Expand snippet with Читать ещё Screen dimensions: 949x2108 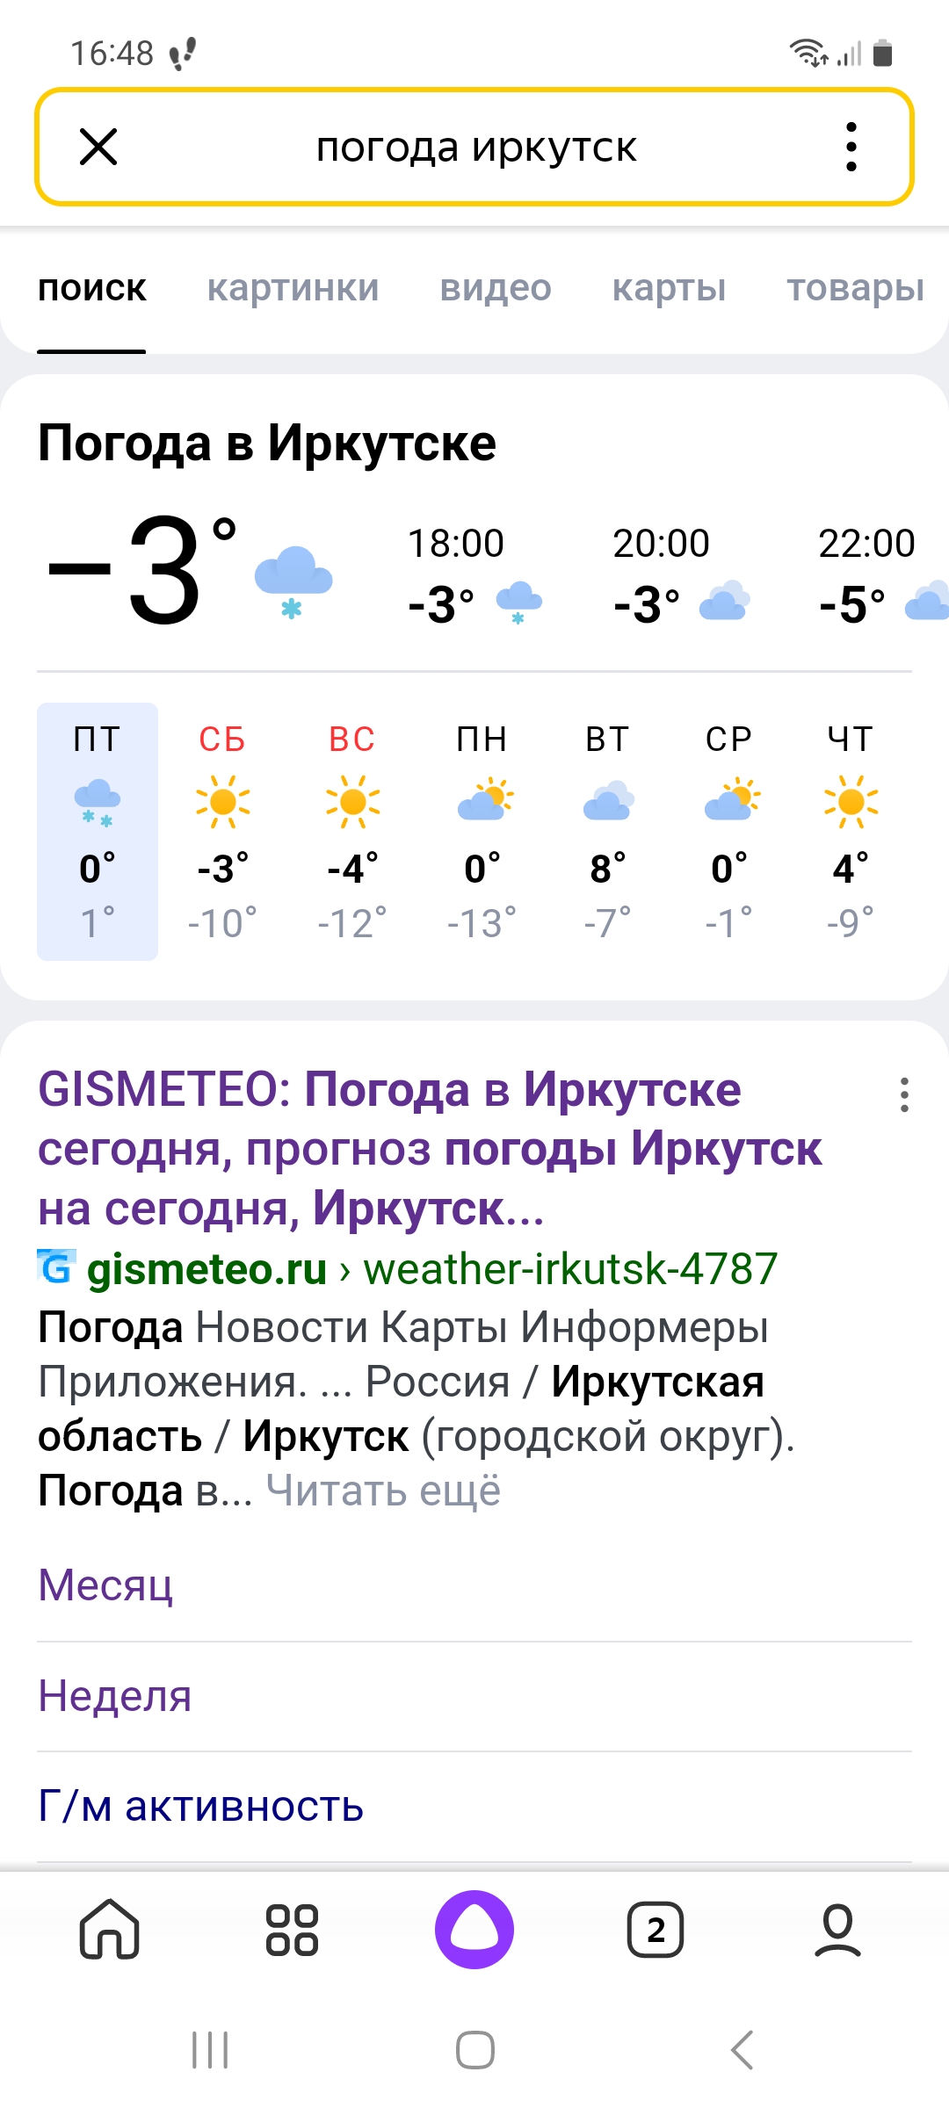click(383, 1491)
